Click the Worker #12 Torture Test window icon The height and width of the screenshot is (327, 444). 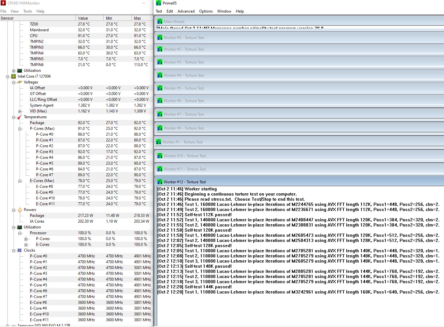(160, 182)
